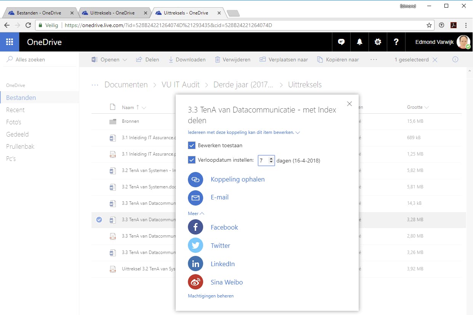Clear selection with X next to 1 geselecteerd
The width and height of the screenshot is (473, 315).
pos(435,59)
